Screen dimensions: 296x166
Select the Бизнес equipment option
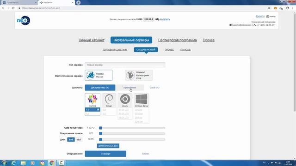click(x=146, y=154)
